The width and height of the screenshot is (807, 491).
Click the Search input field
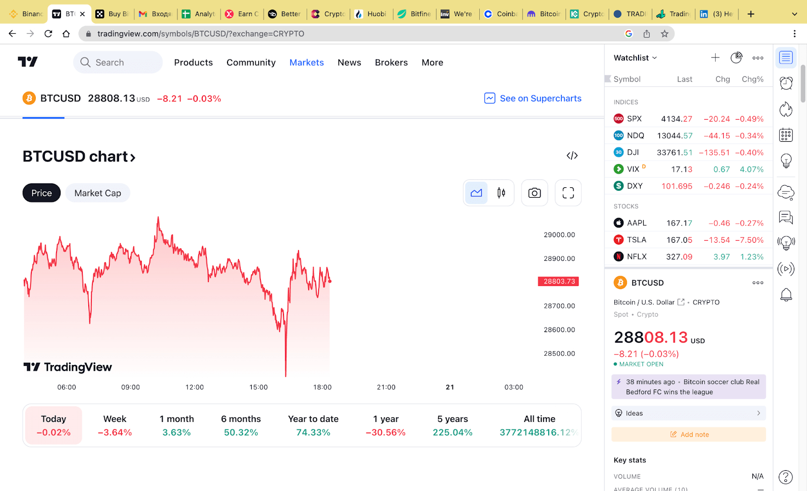coord(118,63)
